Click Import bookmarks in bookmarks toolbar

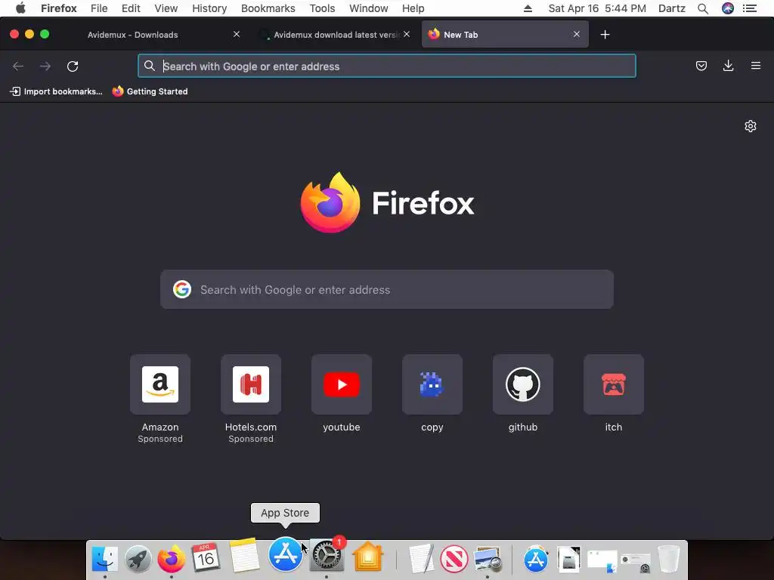pyautogui.click(x=56, y=91)
